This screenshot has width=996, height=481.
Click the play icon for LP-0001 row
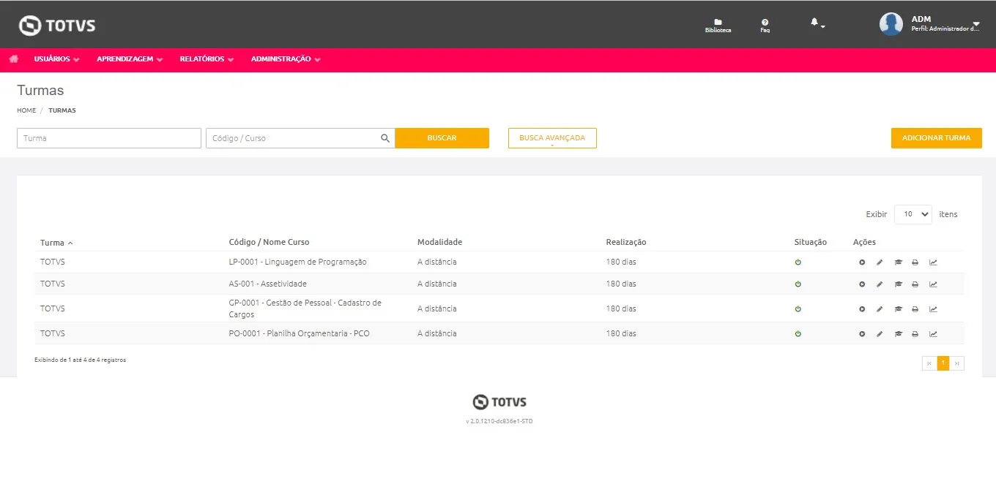(862, 262)
